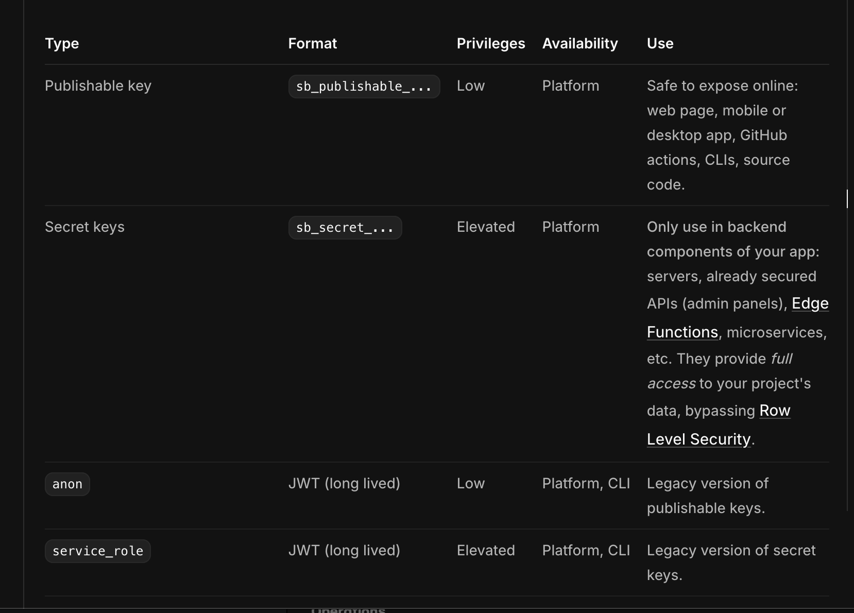The height and width of the screenshot is (613, 854).
Task: Click Elevated privilege in service_role row
Action: (486, 550)
